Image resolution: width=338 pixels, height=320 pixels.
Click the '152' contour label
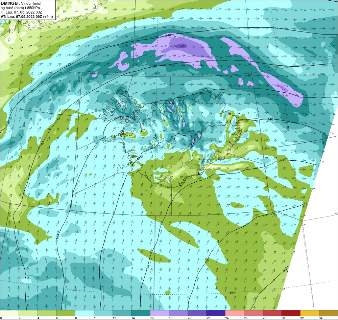[285, 270]
